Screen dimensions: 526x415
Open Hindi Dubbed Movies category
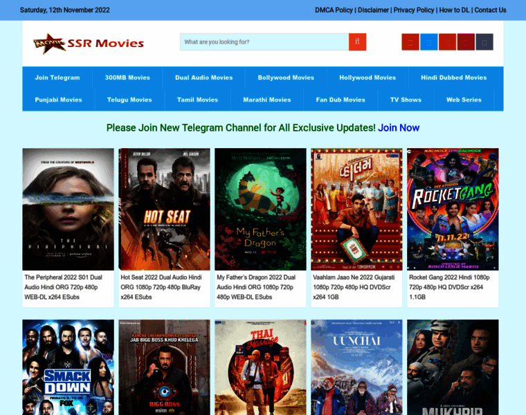454,77
